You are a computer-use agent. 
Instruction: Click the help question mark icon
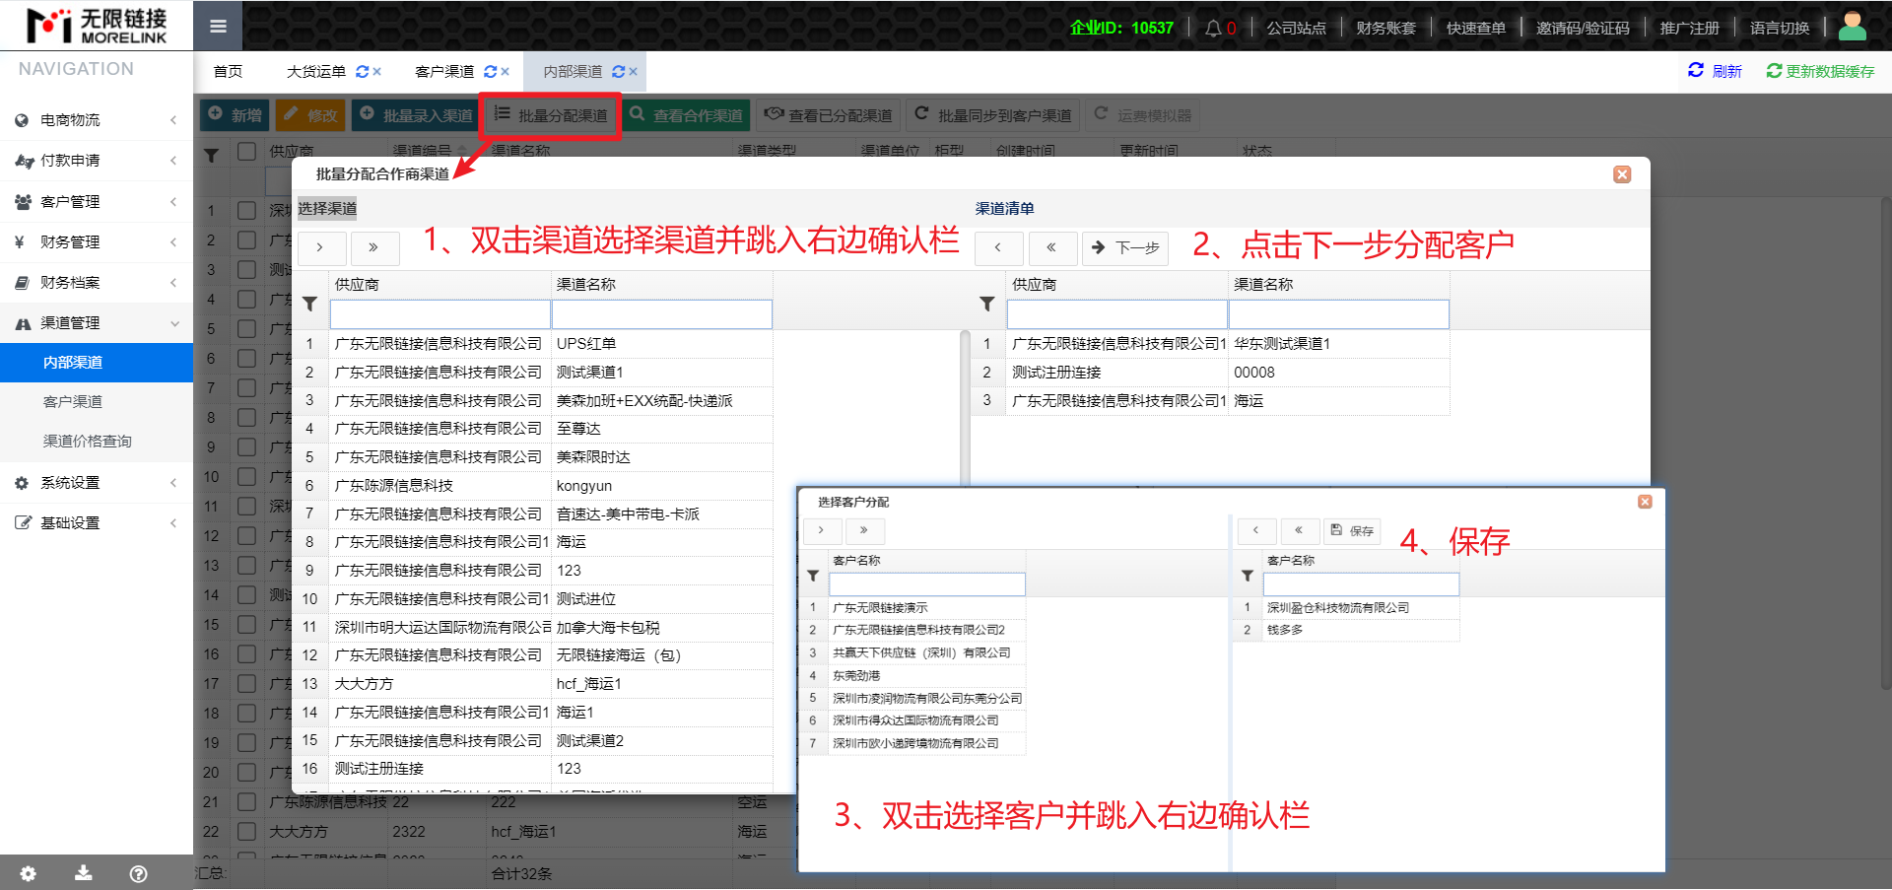(x=139, y=873)
